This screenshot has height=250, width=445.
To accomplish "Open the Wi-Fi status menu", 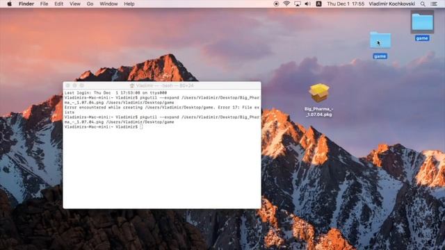I will click(x=286, y=3).
